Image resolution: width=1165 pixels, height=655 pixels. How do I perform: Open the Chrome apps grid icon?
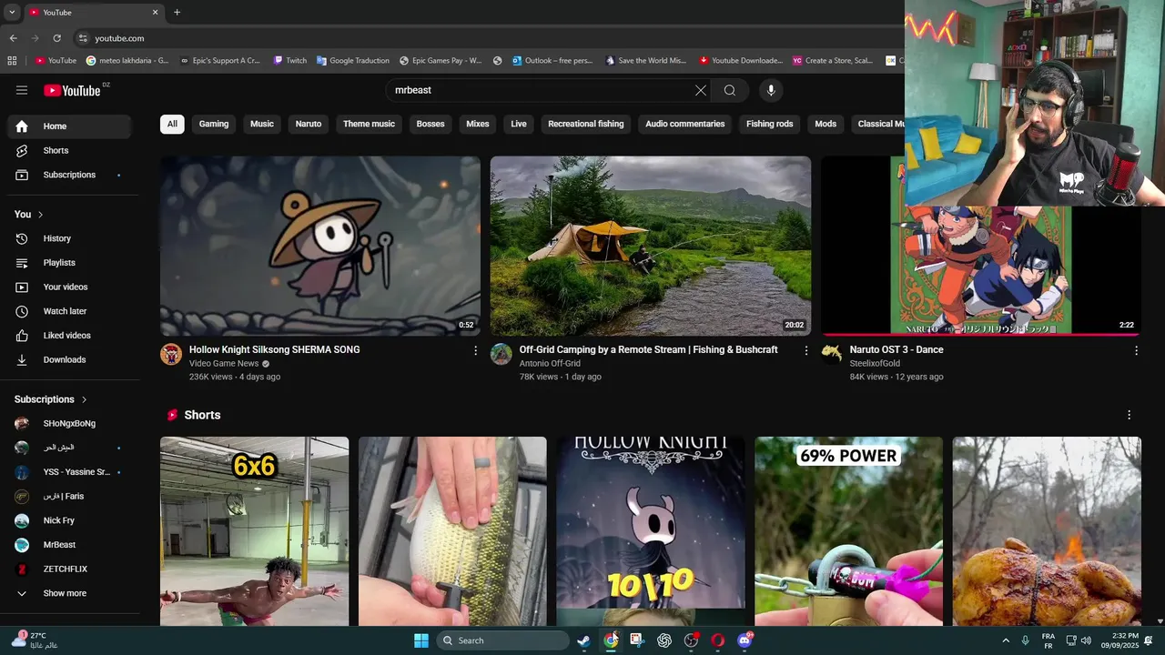pos(12,61)
